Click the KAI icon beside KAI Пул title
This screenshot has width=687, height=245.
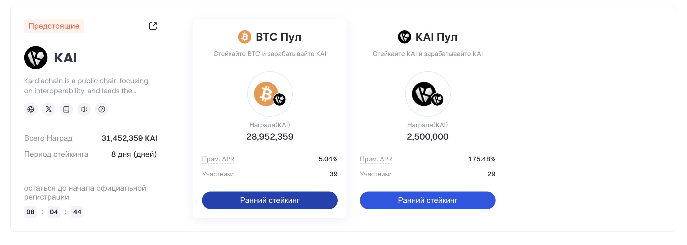(405, 37)
